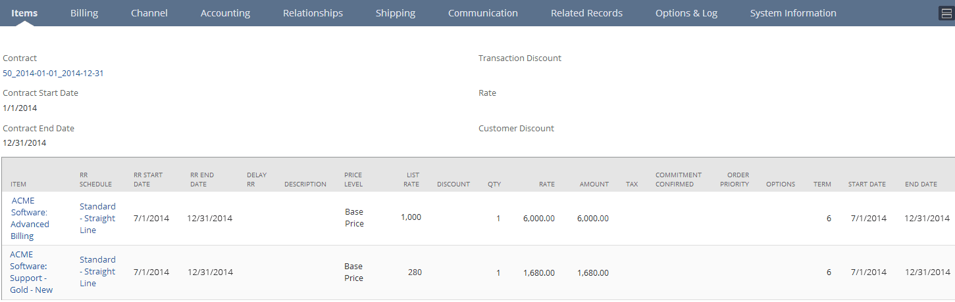This screenshot has height=302, width=955.
Task: Click end date 12/31/2014 in Advanced Billing row
Action: [927, 219]
